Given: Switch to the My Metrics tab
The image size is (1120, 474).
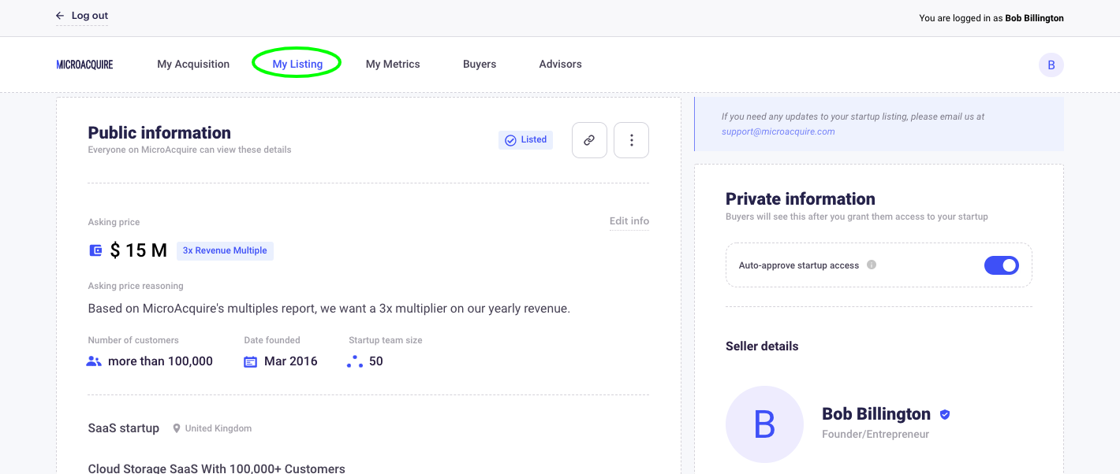Looking at the screenshot, I should pyautogui.click(x=393, y=65).
